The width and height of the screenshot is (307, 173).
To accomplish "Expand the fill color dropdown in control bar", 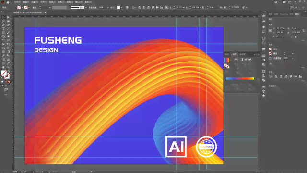I will (x=22, y=8).
